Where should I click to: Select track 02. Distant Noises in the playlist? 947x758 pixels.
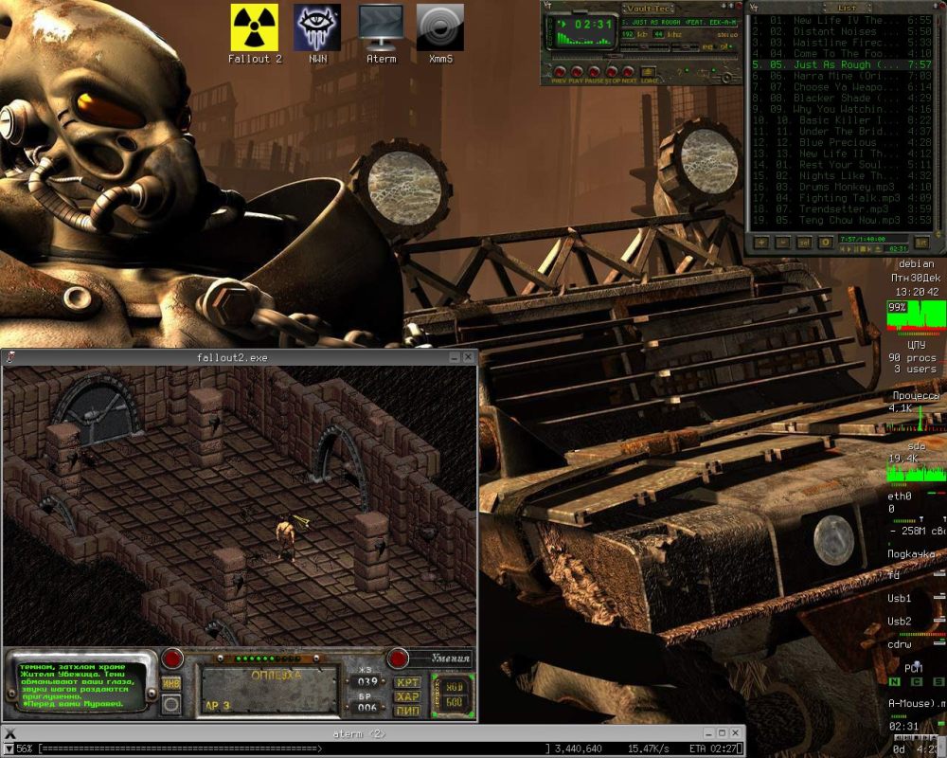pyautogui.click(x=842, y=31)
